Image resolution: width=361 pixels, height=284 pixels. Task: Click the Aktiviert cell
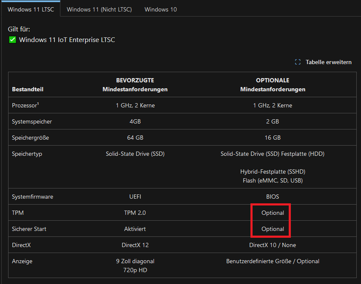[135, 229]
